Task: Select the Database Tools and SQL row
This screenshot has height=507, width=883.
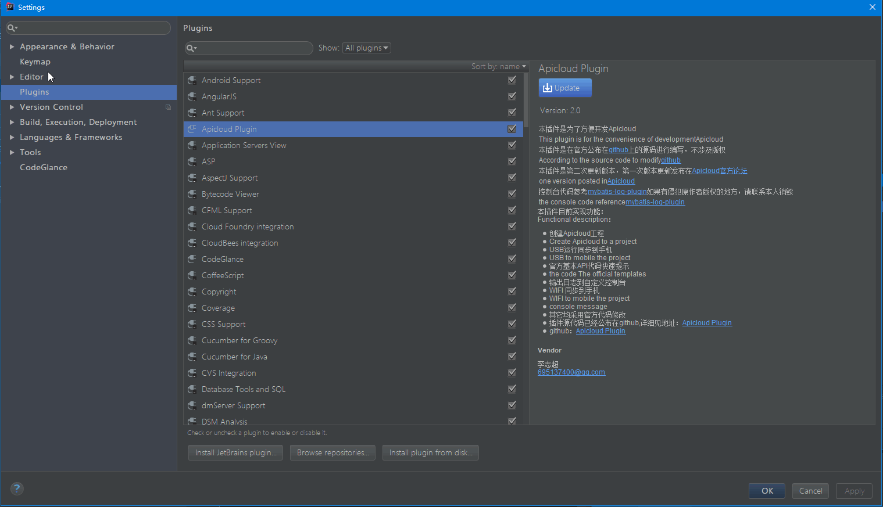Action: tap(353, 389)
